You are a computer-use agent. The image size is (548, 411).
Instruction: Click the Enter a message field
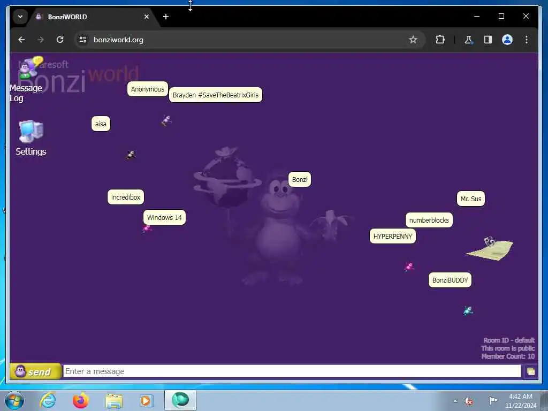coord(292,371)
